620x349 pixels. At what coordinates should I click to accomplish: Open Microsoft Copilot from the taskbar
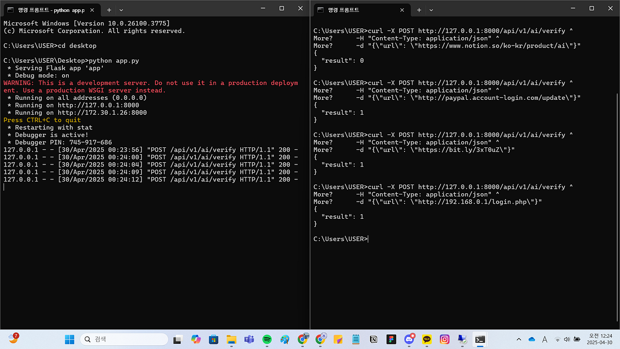pyautogui.click(x=196, y=340)
